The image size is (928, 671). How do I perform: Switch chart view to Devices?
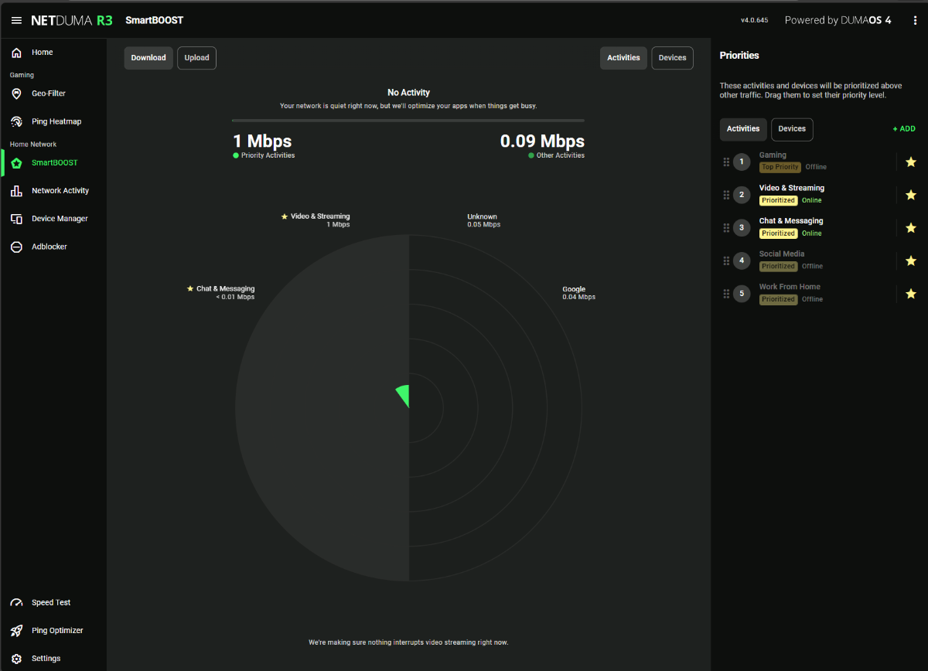(672, 58)
